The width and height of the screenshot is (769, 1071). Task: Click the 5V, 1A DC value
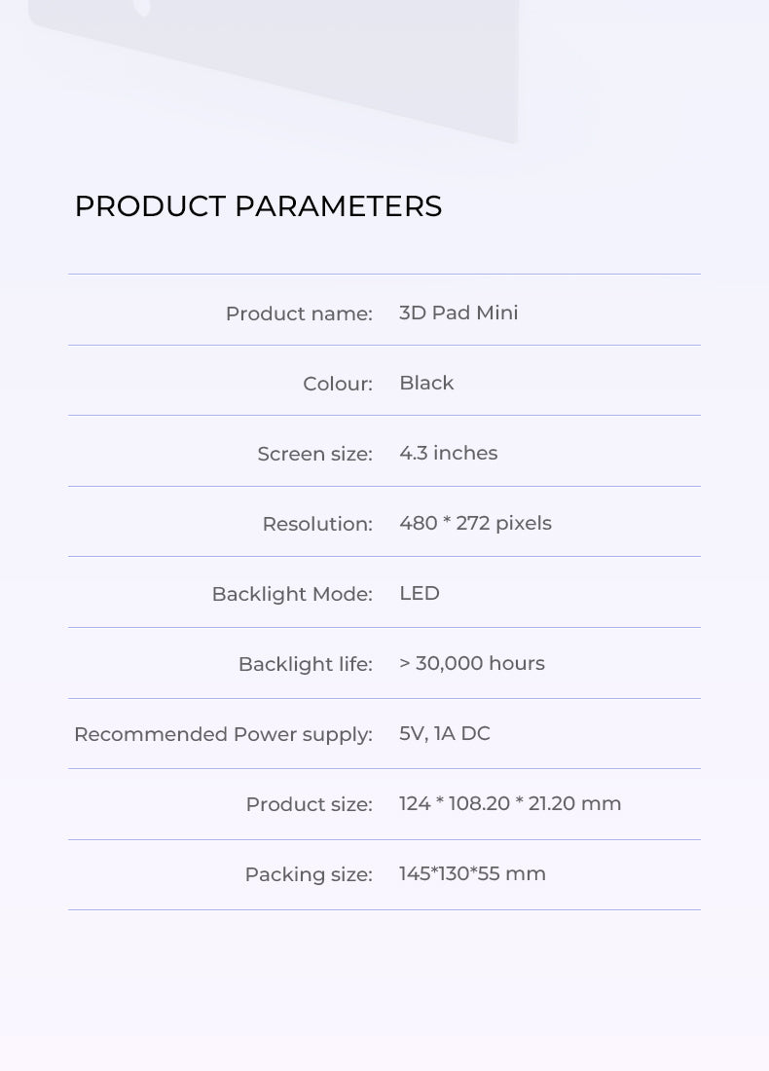click(x=445, y=733)
